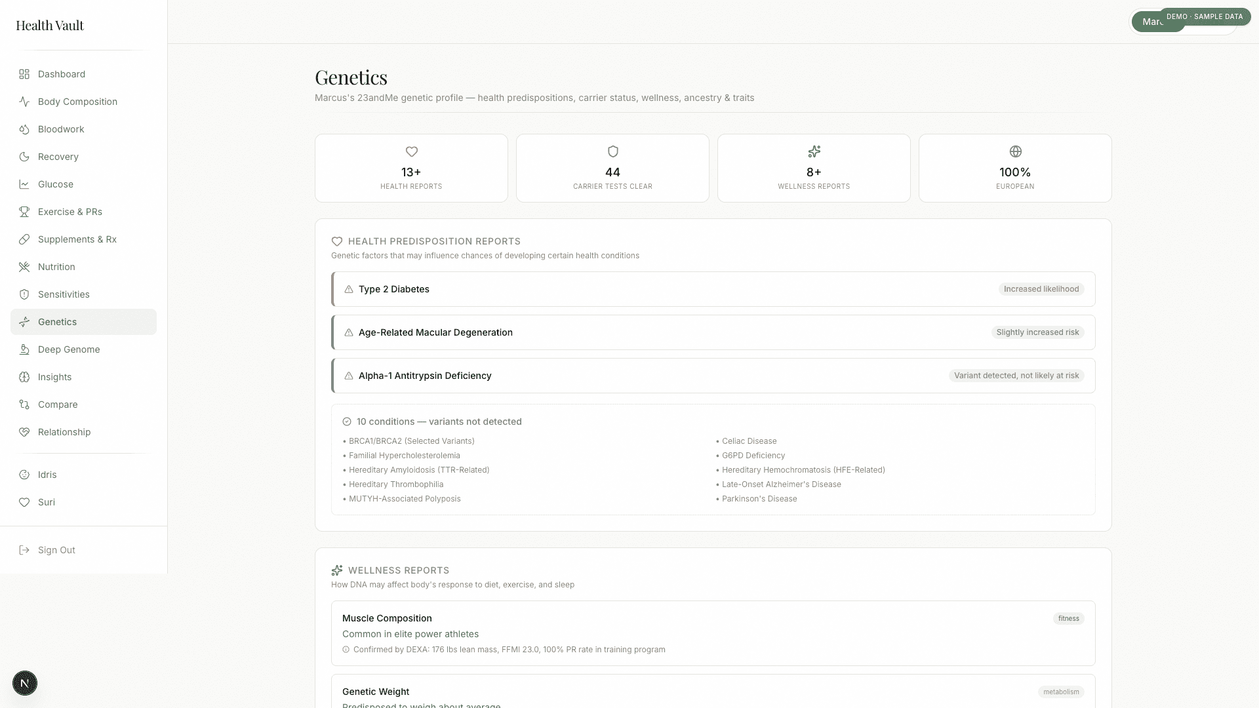Click the heart icon on Health Reports card
Viewport: 1259px width, 708px height.
pos(411,151)
